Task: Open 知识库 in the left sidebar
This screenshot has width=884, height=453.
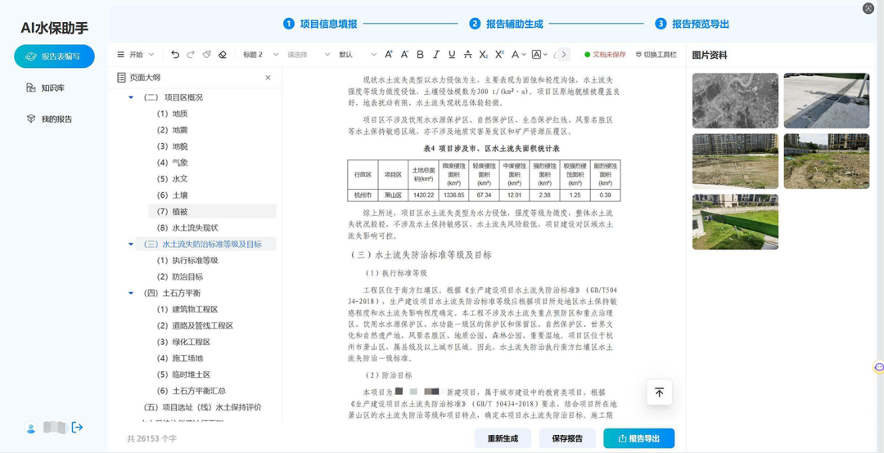Action: [52, 87]
